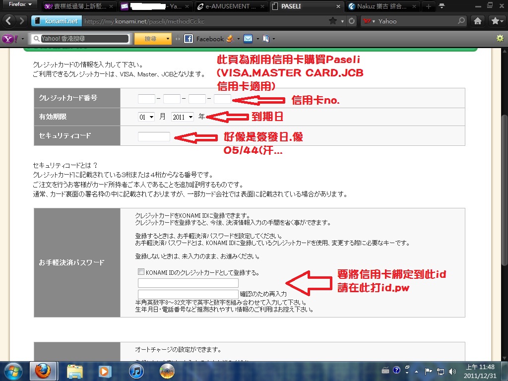Screen dimensions: 508x381
Task: Open the Firefox menu dropdown
Action: point(19,4)
